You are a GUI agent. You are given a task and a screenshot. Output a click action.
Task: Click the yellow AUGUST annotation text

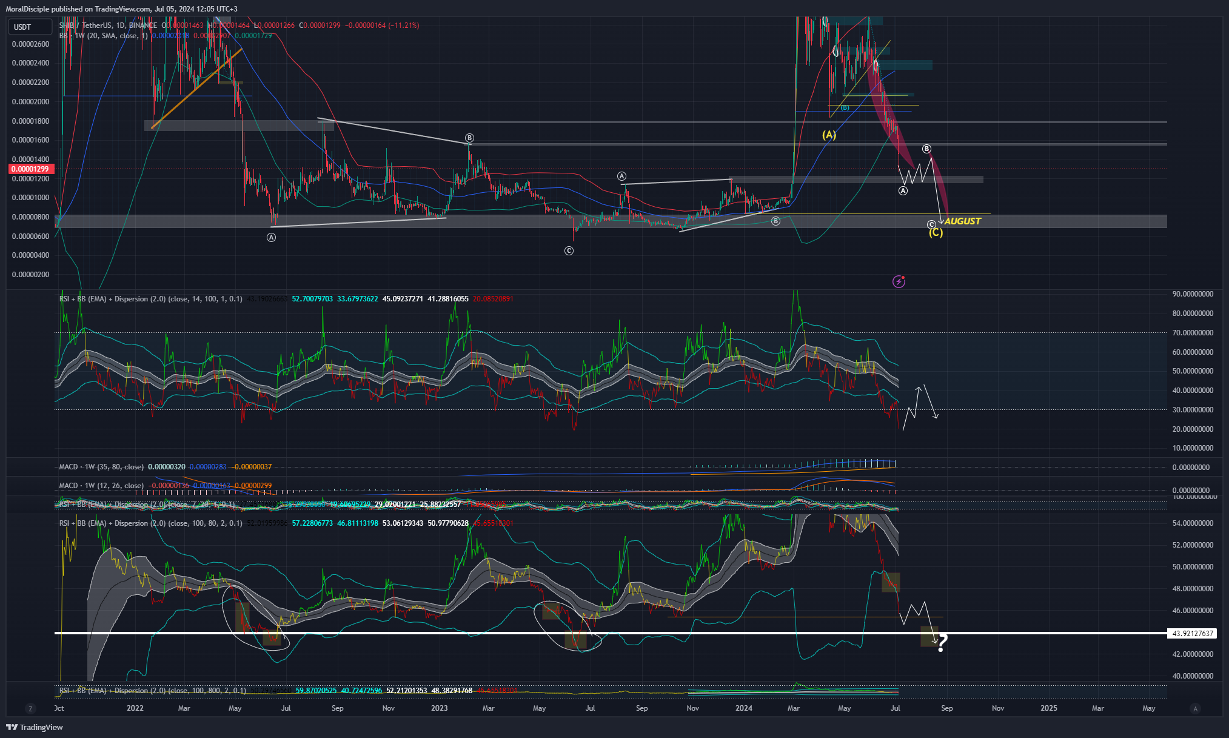pyautogui.click(x=962, y=221)
